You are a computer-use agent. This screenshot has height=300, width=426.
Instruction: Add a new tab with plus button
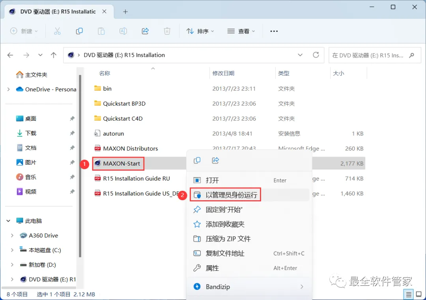125,12
